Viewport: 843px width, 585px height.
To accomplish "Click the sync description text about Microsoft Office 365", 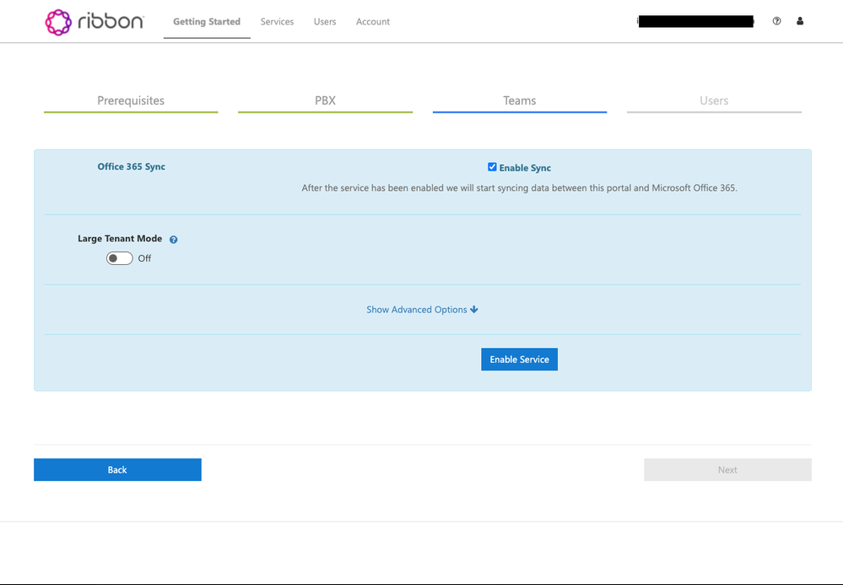I will (x=519, y=188).
